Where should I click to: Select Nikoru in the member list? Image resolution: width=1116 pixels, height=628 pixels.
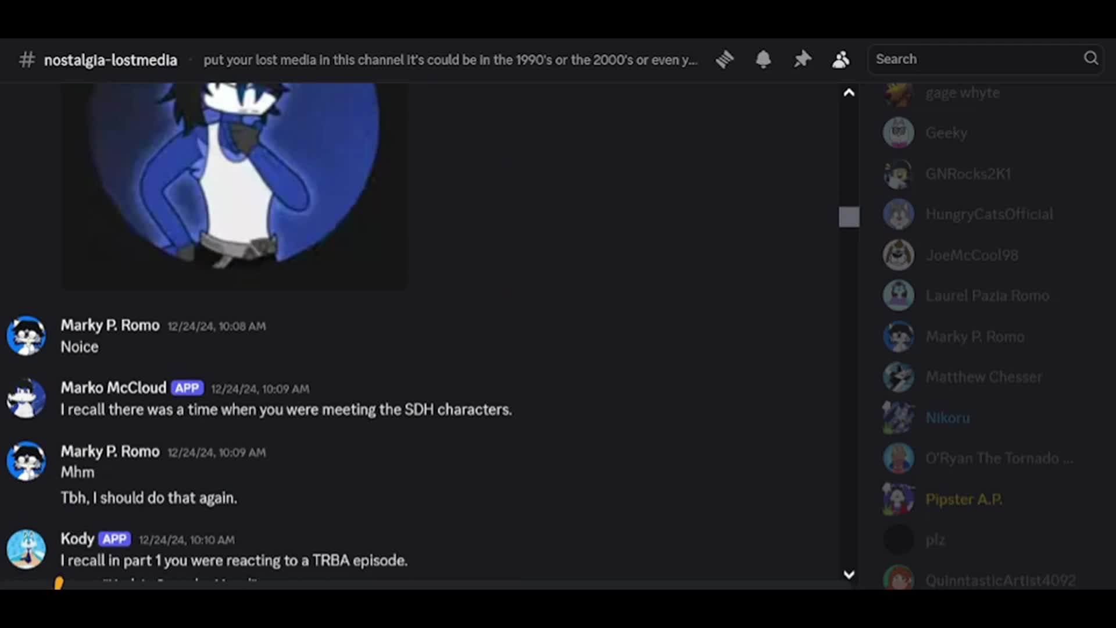947,418
